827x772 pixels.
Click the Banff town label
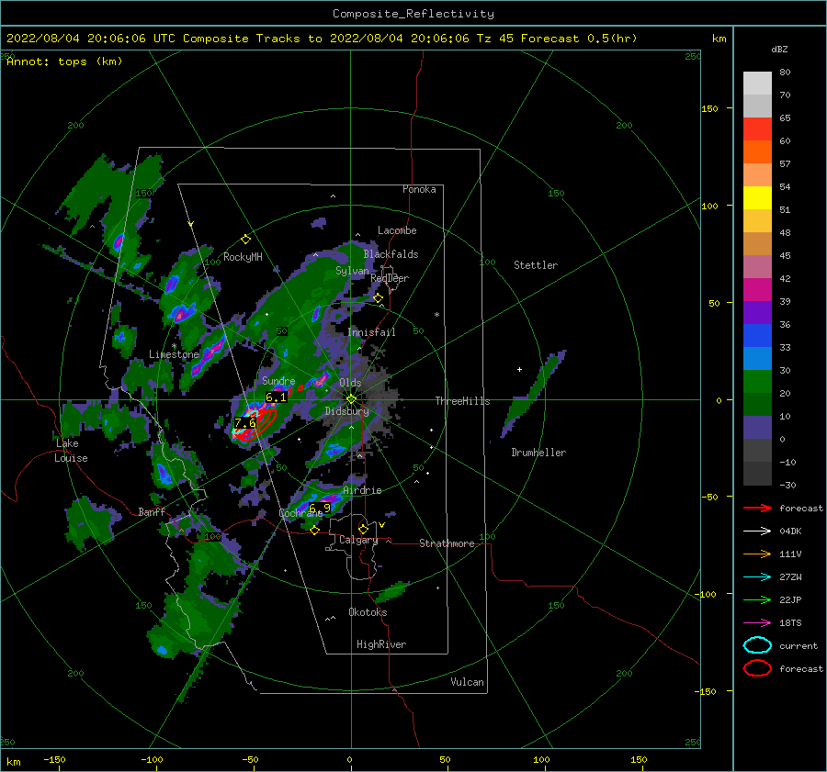click(152, 511)
